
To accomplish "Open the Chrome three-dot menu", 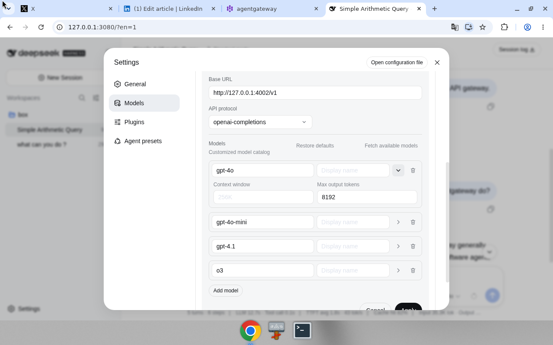I will pyautogui.click(x=543, y=27).
